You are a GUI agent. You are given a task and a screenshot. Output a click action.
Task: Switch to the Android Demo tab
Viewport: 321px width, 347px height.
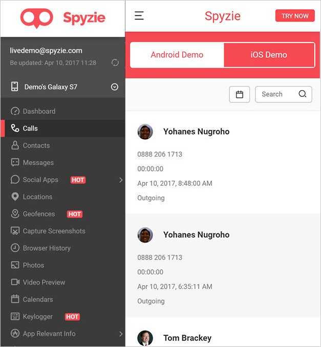pyautogui.click(x=177, y=55)
